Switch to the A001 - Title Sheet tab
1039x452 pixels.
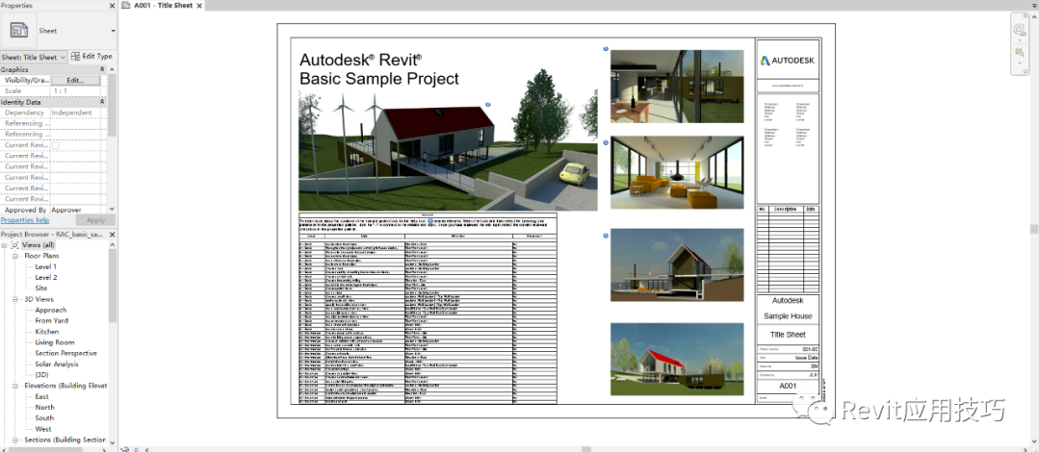[x=163, y=6]
